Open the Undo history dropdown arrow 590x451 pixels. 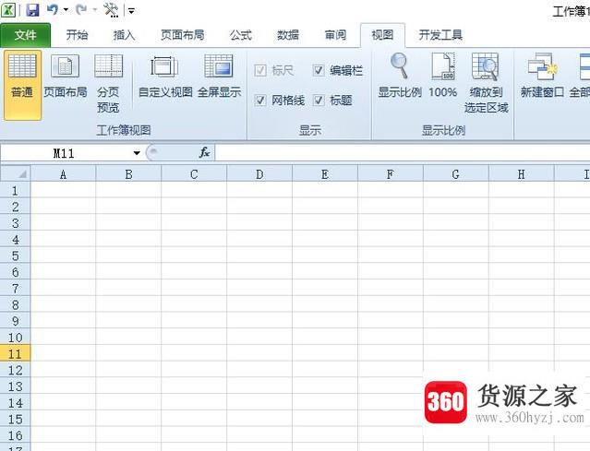pos(66,10)
